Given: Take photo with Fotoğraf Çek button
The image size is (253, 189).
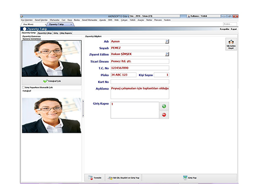Looking at the screenshot, I should click(52, 81).
